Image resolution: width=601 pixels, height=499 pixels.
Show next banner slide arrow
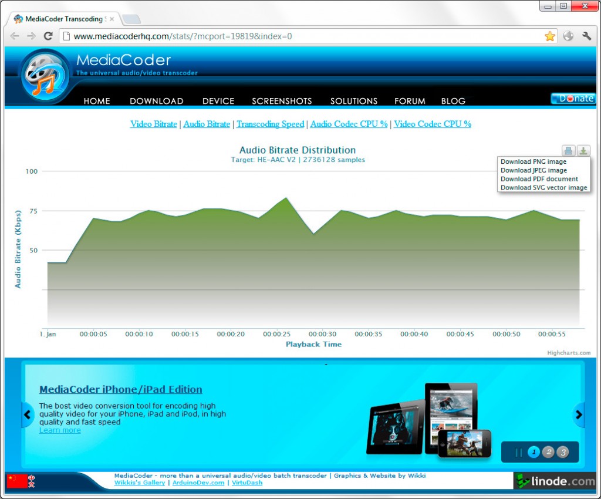tap(579, 414)
